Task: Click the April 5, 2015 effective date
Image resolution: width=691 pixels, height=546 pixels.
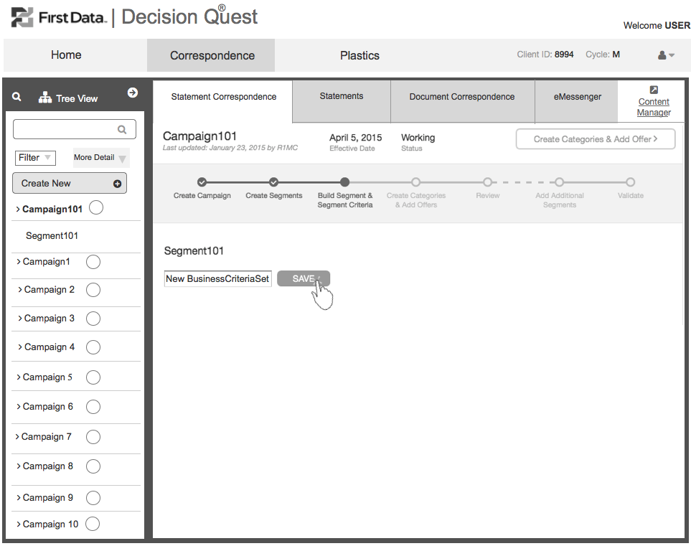Action: tap(356, 138)
